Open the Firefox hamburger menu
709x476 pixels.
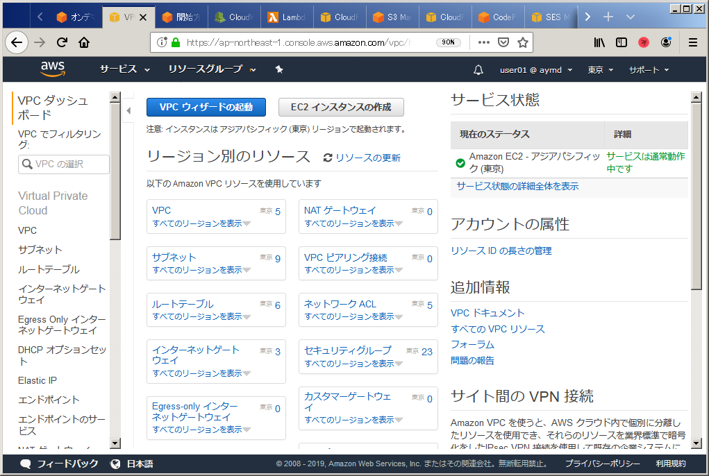coord(693,42)
